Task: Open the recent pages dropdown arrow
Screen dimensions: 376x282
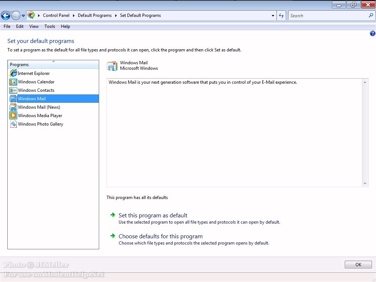Action: 23,16
